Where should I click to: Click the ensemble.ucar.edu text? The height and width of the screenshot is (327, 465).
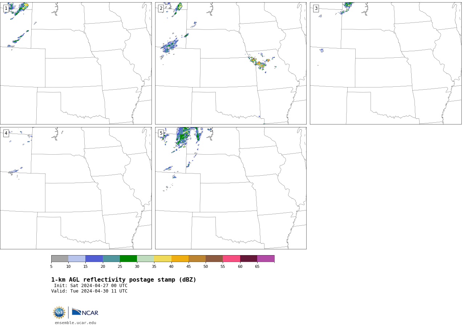click(76, 323)
